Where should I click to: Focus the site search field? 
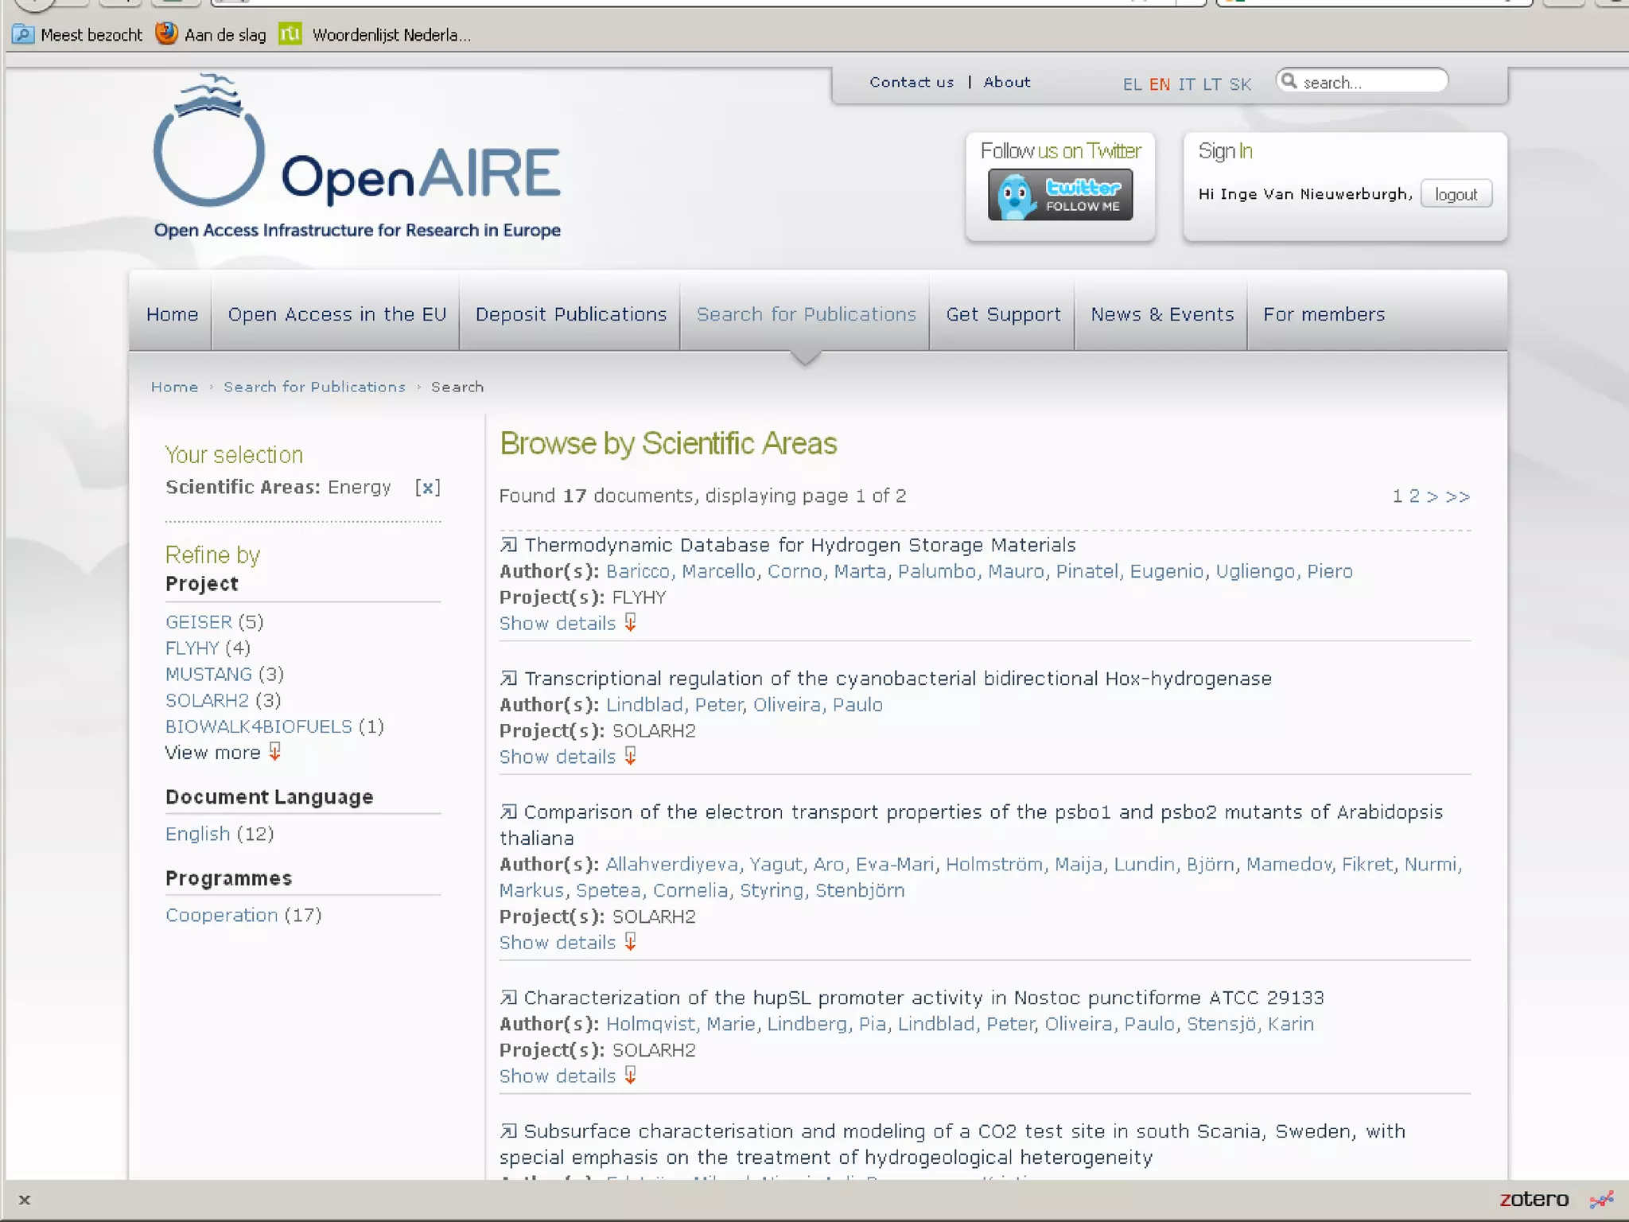click(1362, 81)
